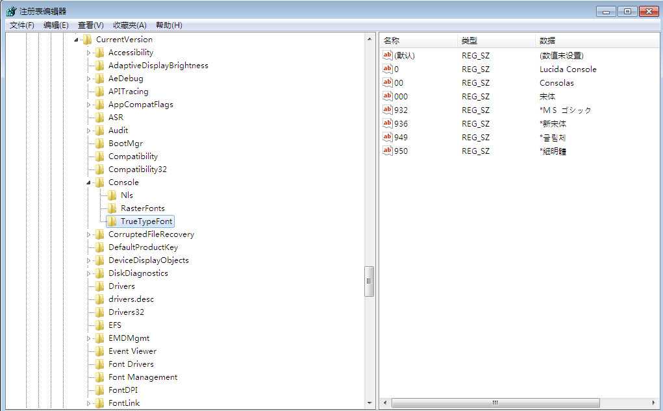
Task: Click the TrueTypeFont folder icon
Action: pyautogui.click(x=112, y=221)
